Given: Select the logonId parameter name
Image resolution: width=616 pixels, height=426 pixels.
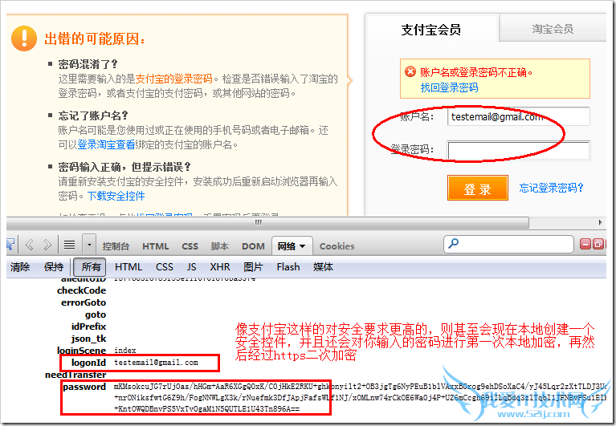Looking at the screenshot, I should [x=88, y=363].
